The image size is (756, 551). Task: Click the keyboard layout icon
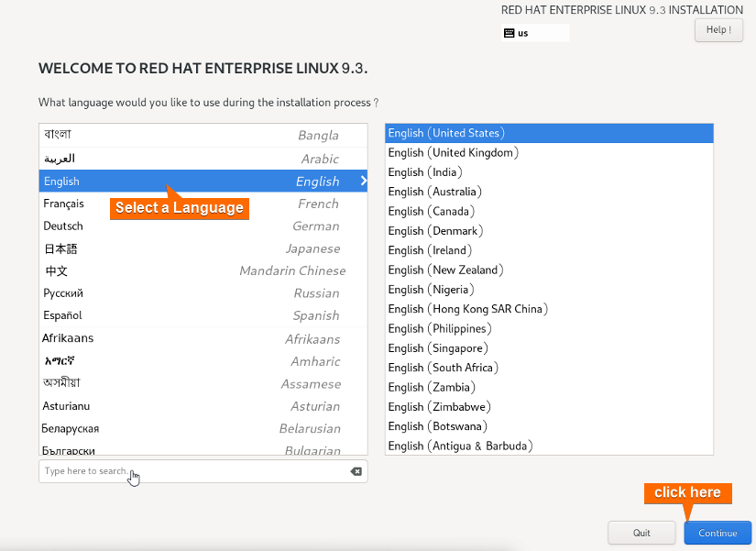(509, 33)
